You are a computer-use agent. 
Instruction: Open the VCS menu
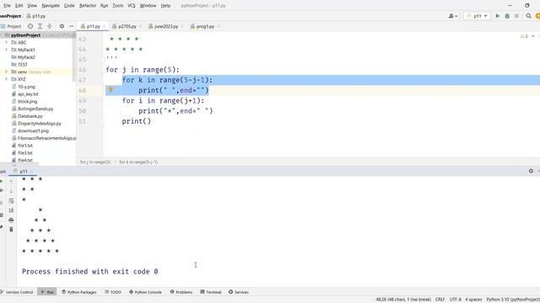point(132,6)
